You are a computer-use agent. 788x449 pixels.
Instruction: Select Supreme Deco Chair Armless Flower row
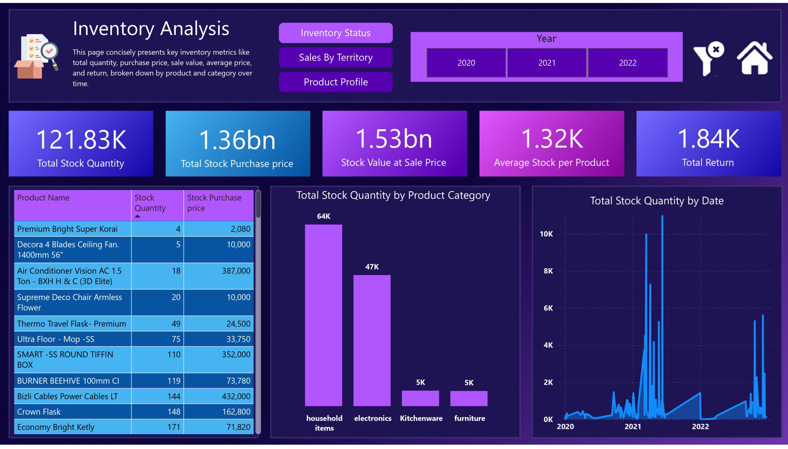point(134,302)
